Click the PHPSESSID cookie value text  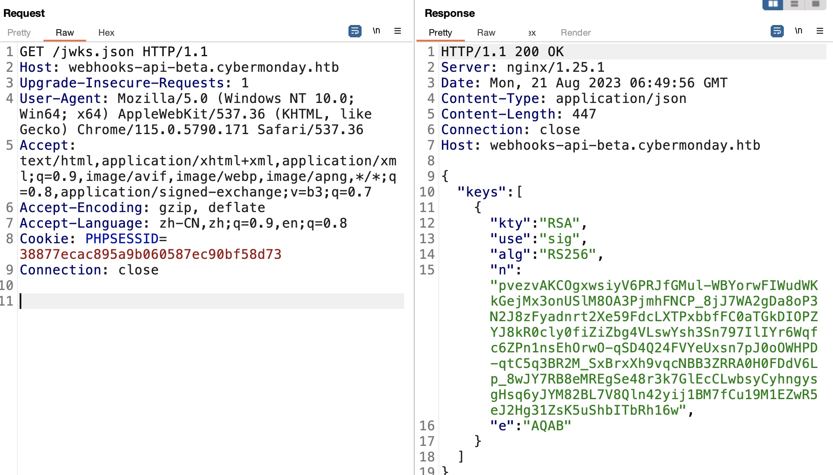[150, 254]
